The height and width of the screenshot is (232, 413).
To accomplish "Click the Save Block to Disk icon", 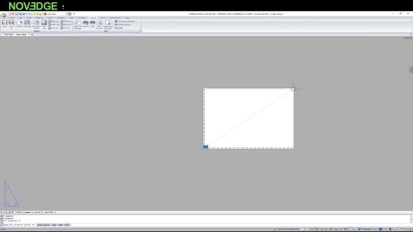I will 36,24.
